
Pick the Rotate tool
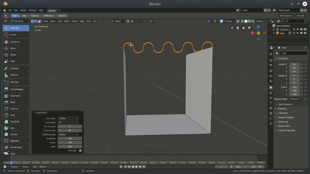pos(16,55)
